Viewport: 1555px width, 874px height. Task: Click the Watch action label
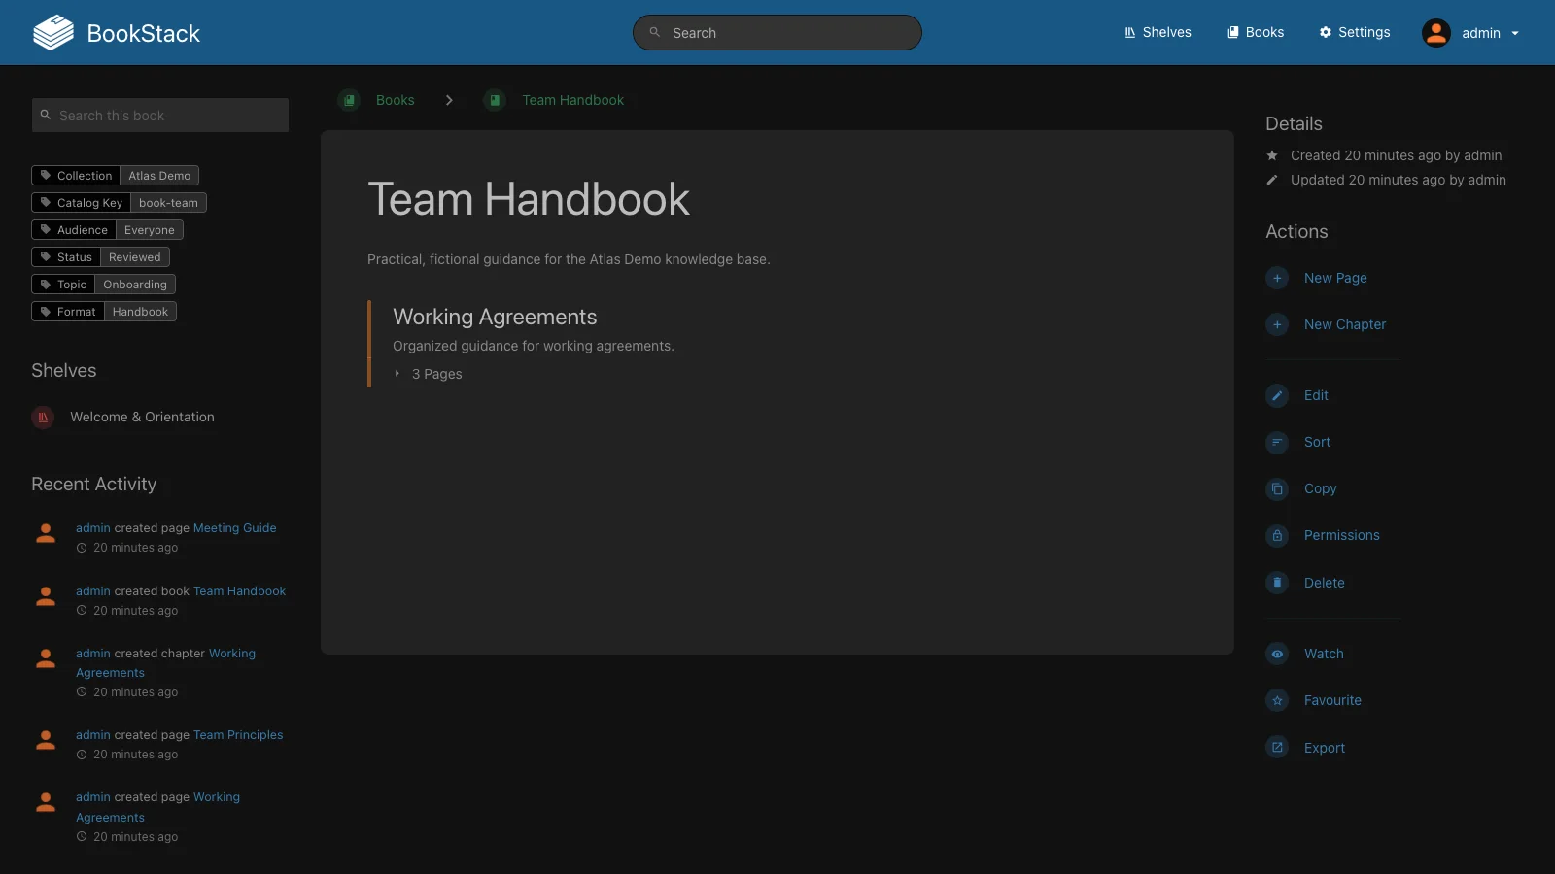(1324, 654)
